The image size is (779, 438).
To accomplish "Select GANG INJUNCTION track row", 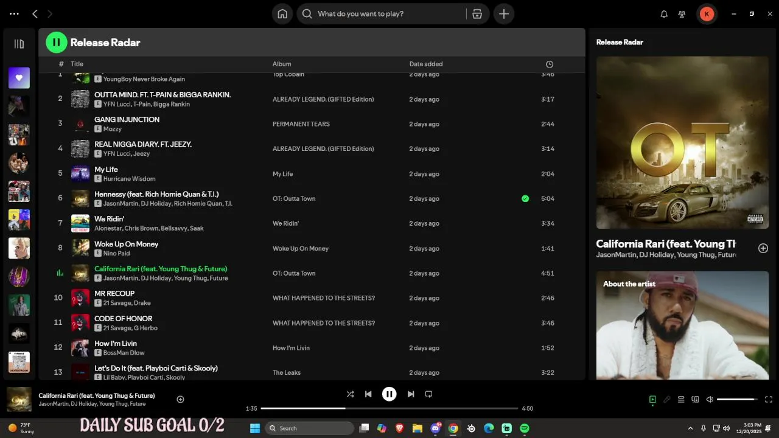I will 312,124.
